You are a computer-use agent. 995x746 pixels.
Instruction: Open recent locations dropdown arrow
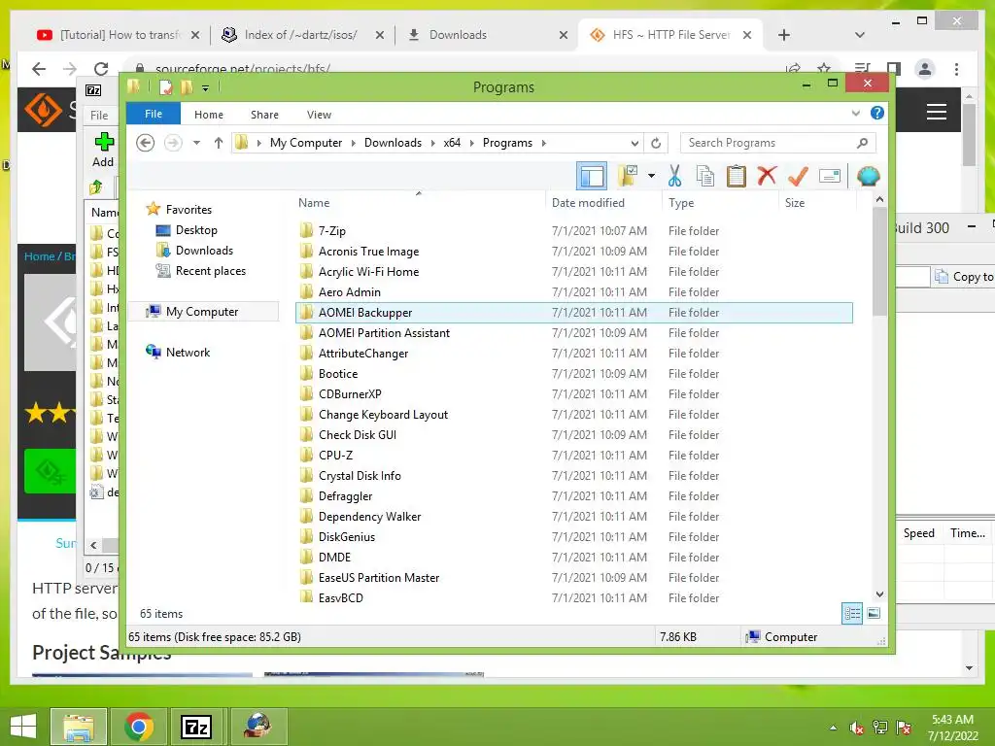(196, 143)
